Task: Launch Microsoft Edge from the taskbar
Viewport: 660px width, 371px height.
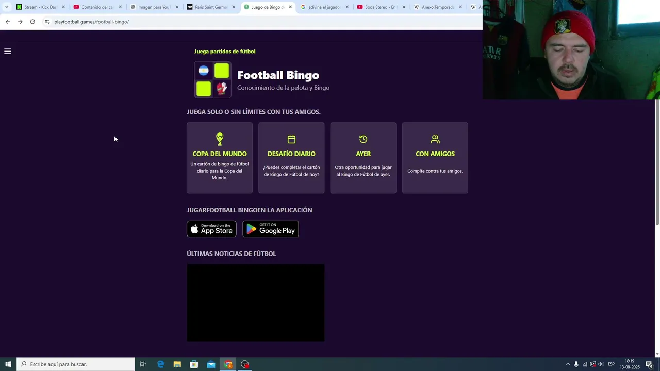Action: click(x=160, y=364)
